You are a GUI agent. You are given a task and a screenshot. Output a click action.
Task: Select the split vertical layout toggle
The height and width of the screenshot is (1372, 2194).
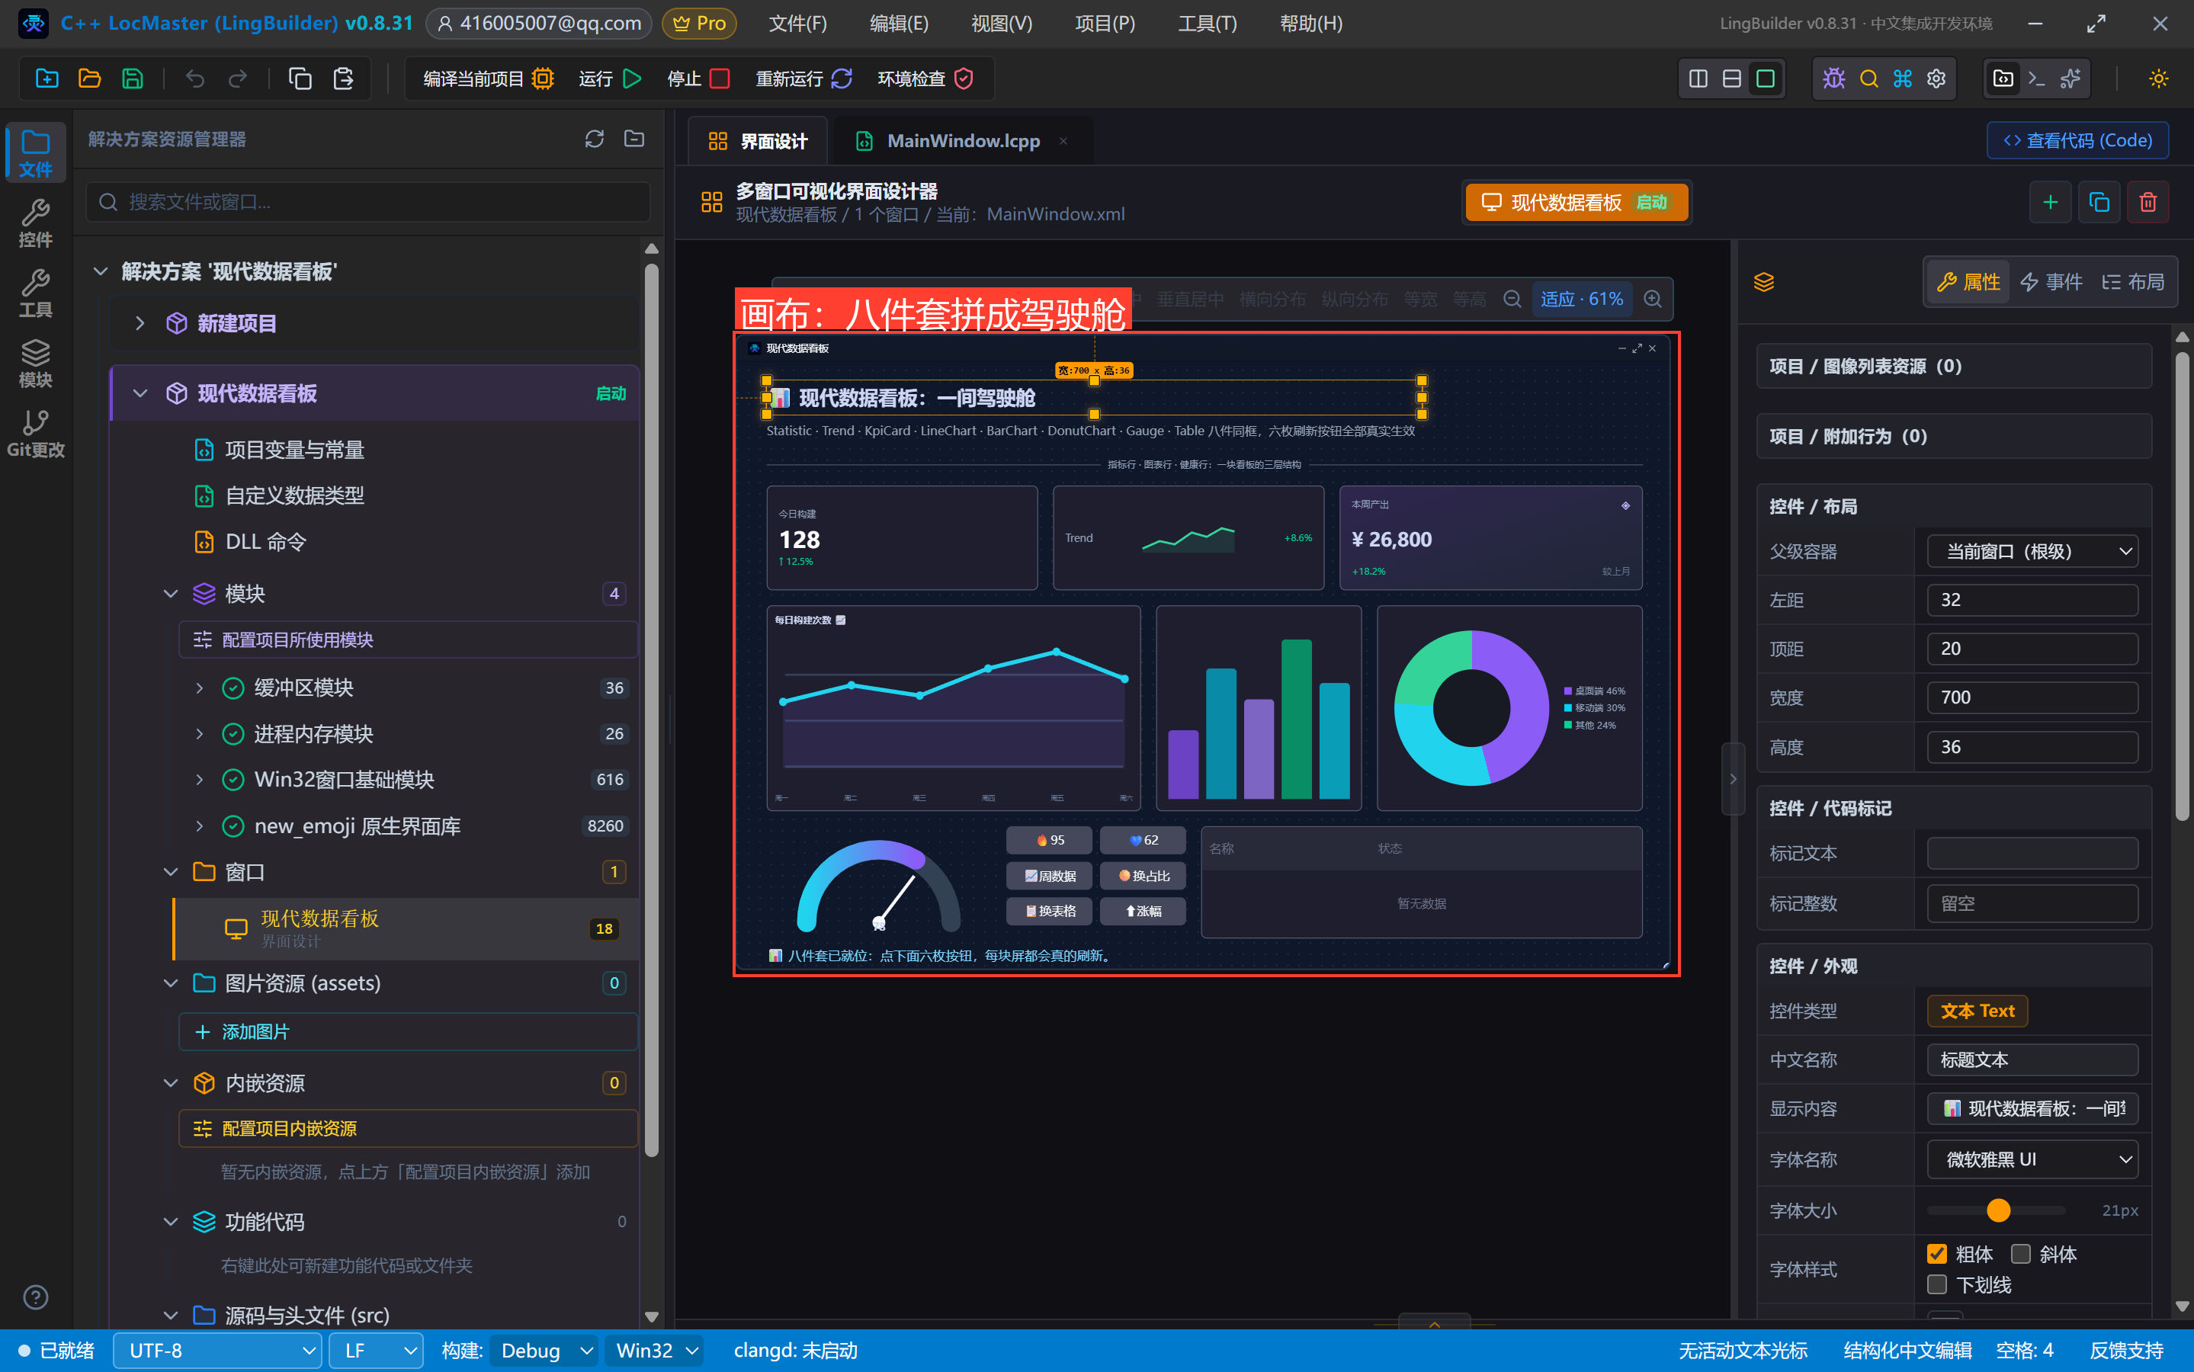coord(1698,79)
